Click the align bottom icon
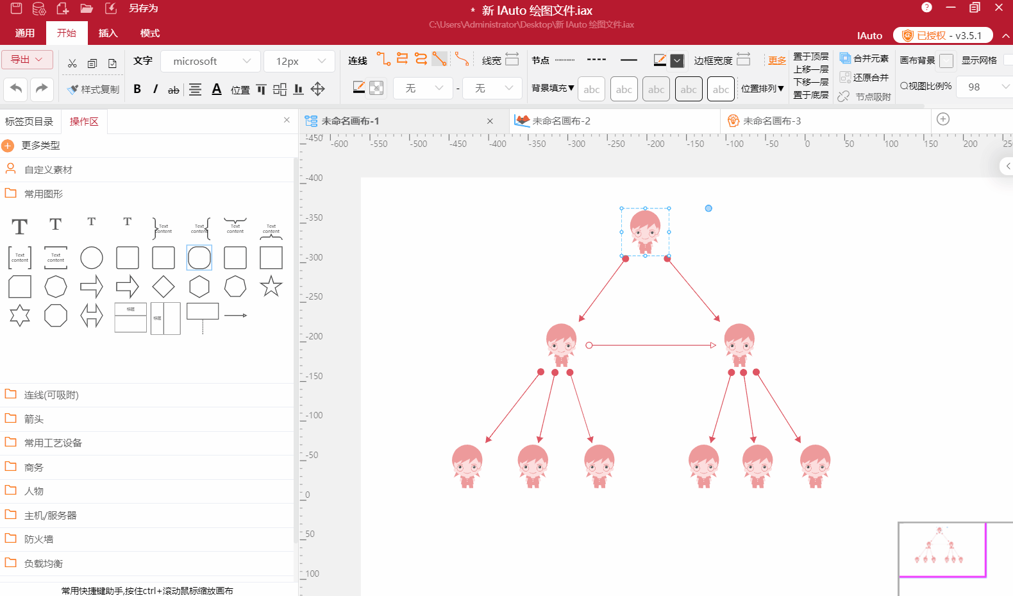This screenshot has width=1013, height=596. [298, 89]
